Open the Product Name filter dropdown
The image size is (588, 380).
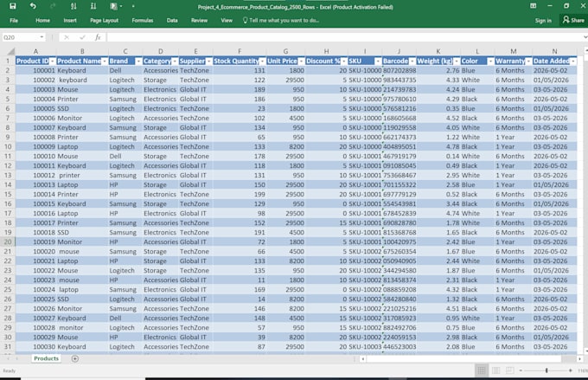(105, 61)
